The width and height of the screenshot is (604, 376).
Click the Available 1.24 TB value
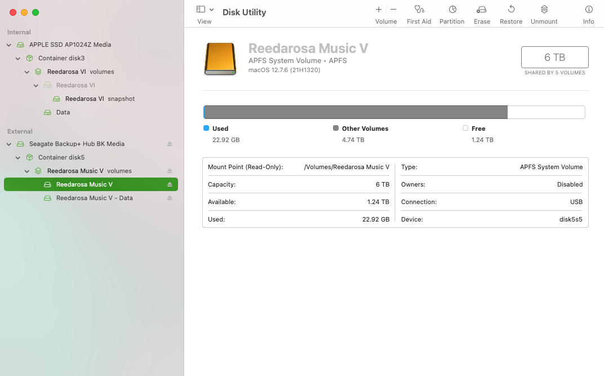click(378, 202)
